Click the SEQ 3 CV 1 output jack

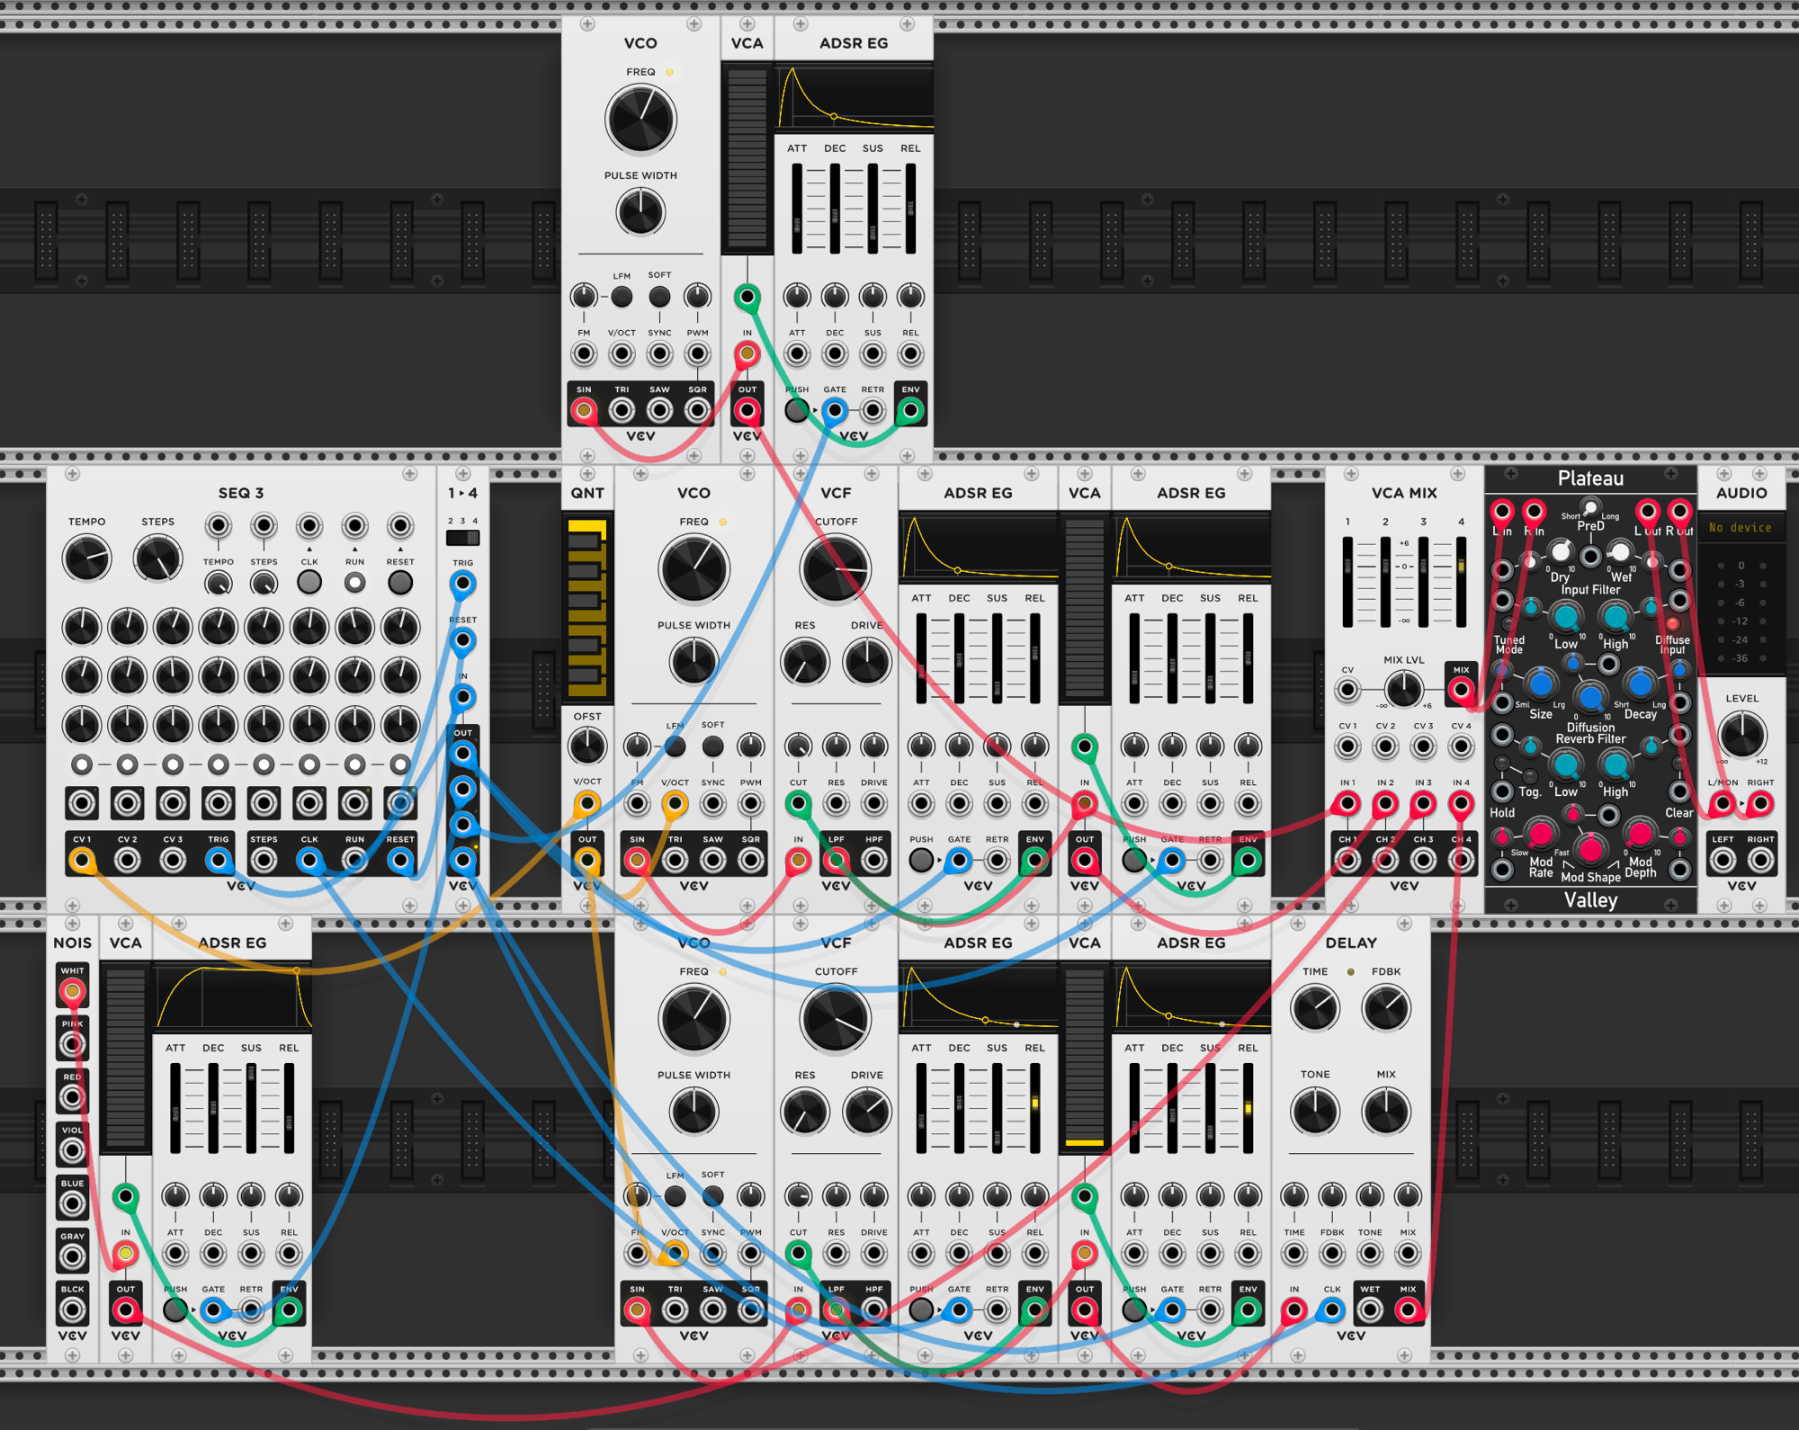82,861
